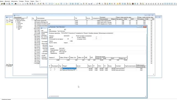The height and width of the screenshot is (100, 177).
Task: Click the blue figure toolbar icon
Action: [138, 4]
